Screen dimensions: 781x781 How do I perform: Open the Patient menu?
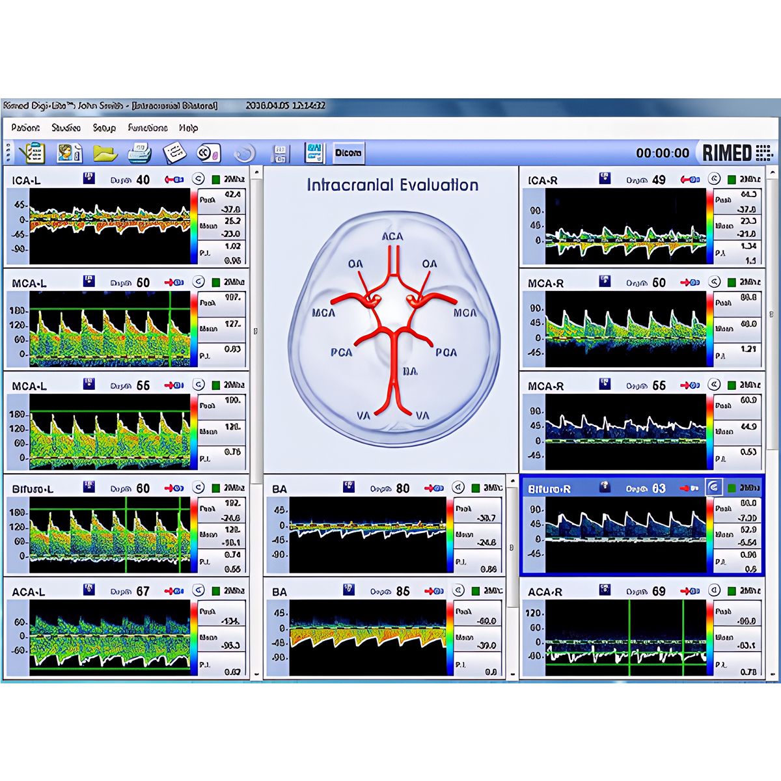point(25,128)
